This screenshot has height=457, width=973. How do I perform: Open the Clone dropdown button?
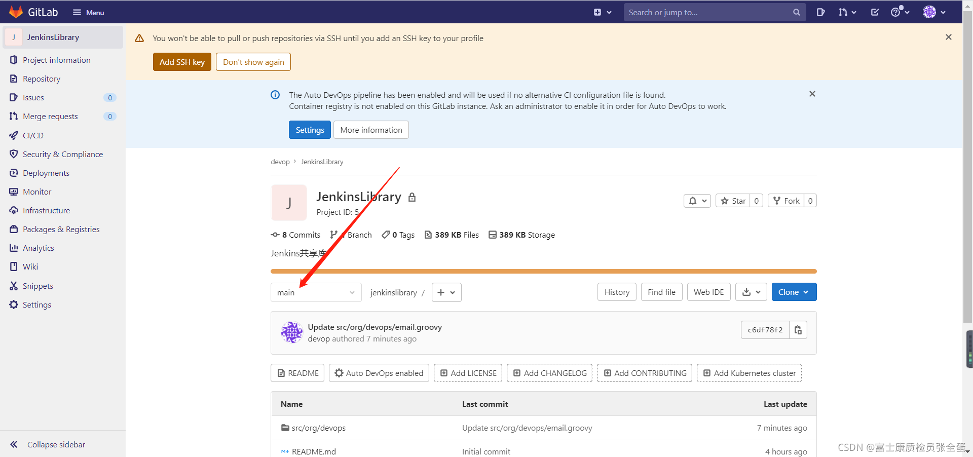click(x=794, y=292)
